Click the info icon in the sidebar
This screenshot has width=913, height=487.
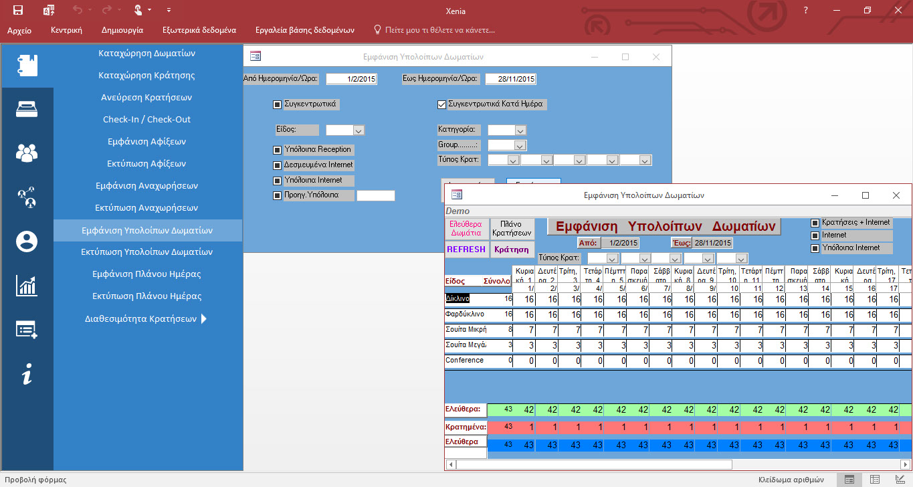[27, 375]
